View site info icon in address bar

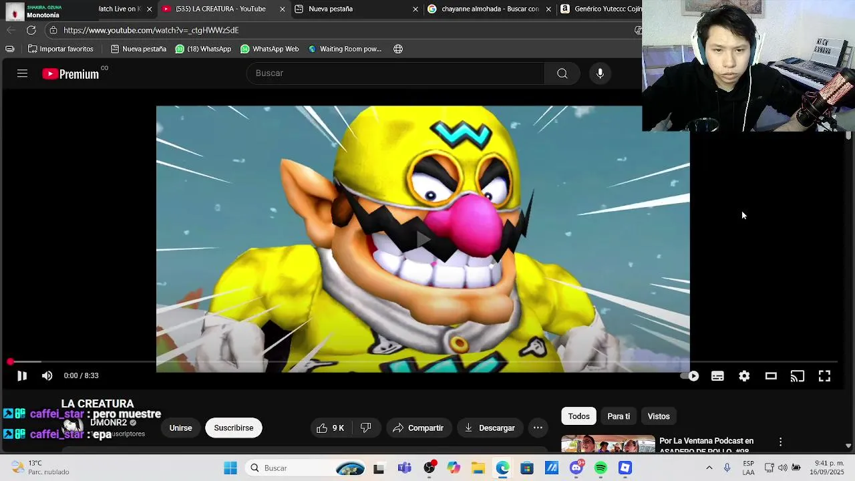tap(53, 30)
